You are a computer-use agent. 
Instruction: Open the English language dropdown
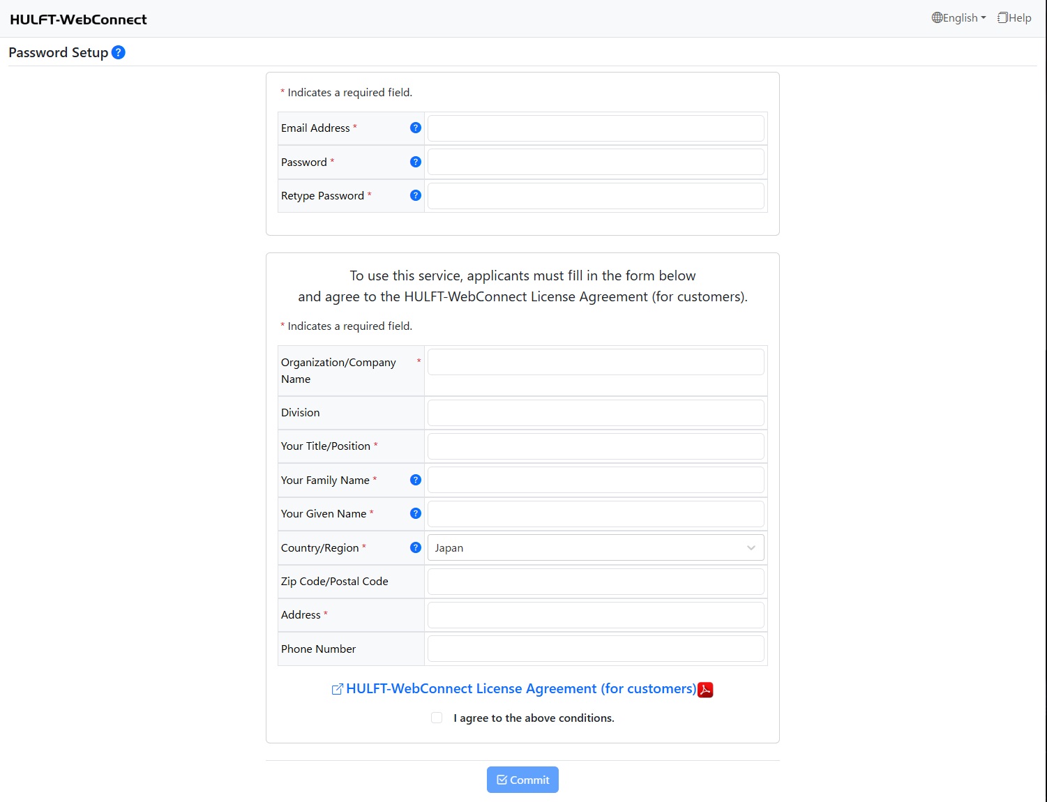tap(961, 17)
